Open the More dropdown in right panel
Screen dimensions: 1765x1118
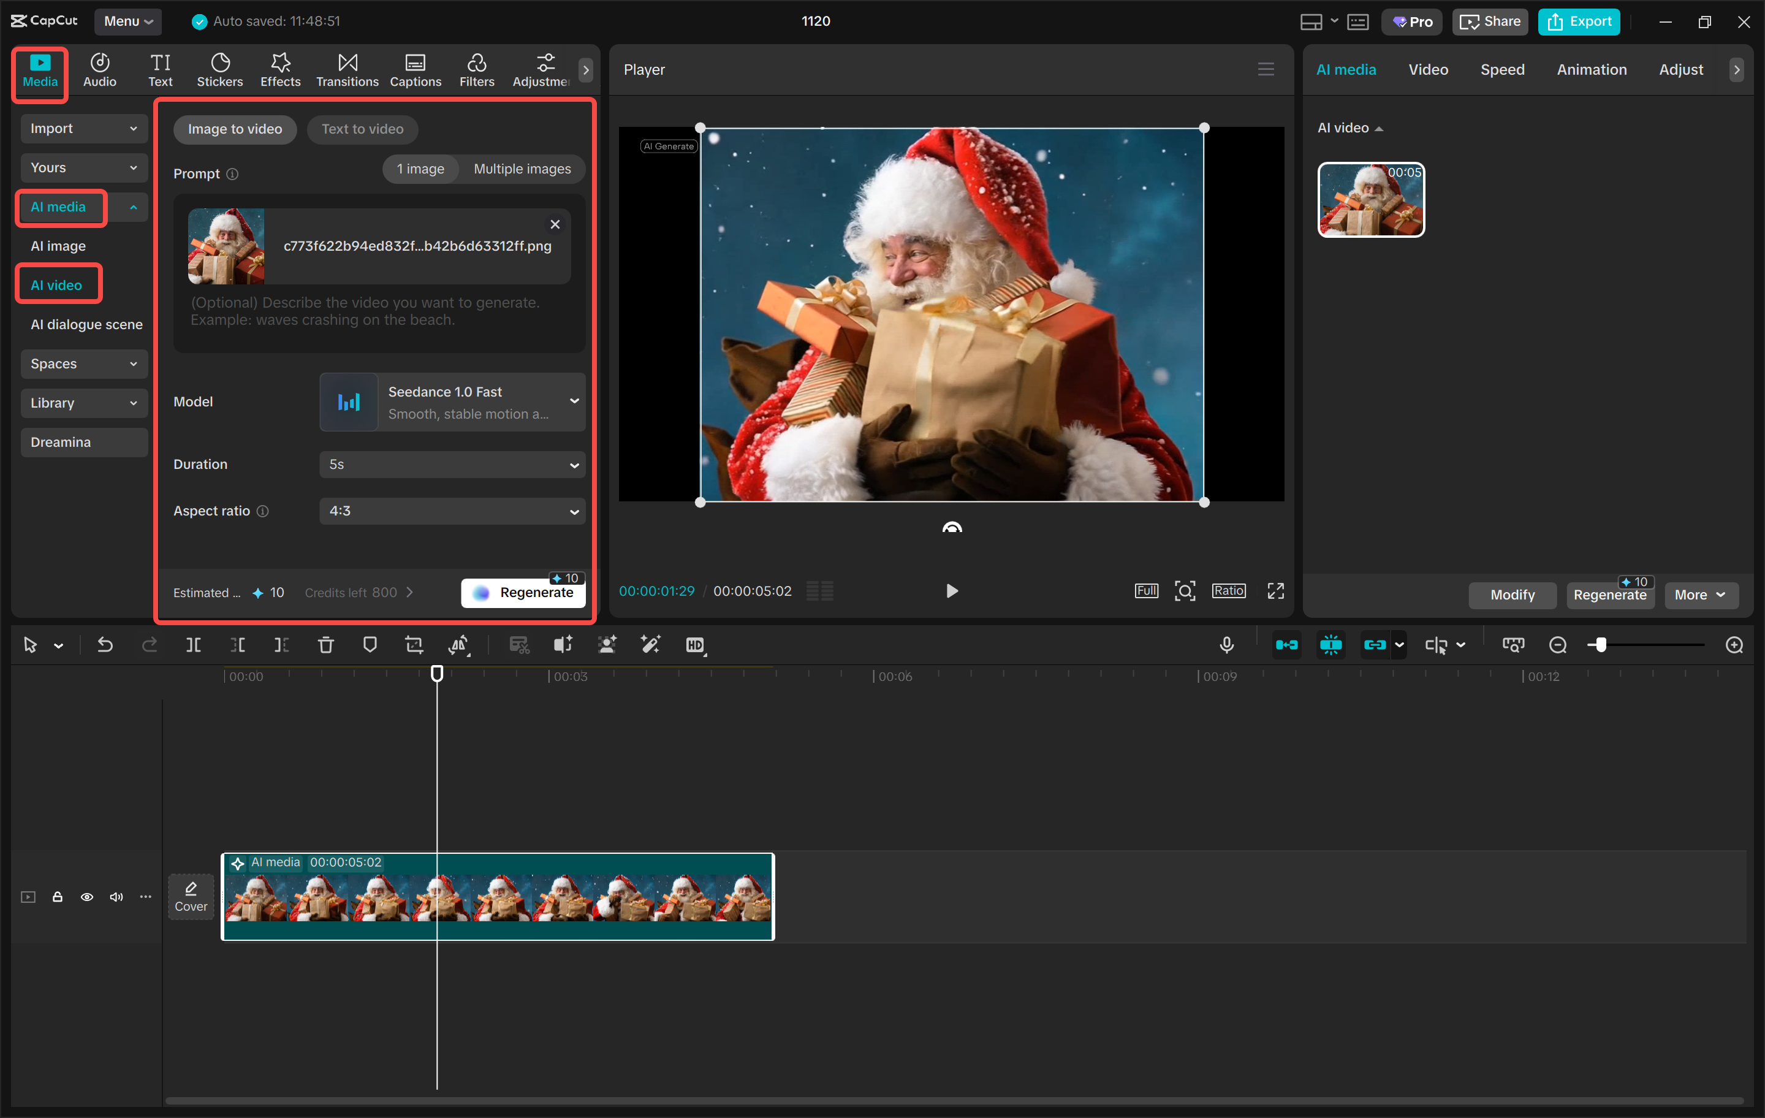pyautogui.click(x=1701, y=595)
